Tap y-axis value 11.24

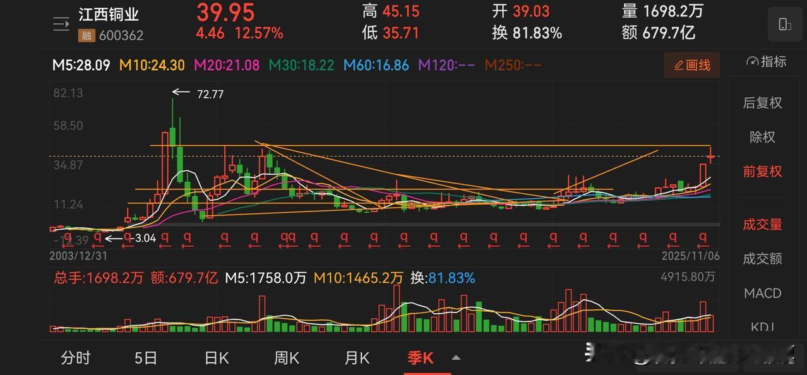[x=69, y=204]
